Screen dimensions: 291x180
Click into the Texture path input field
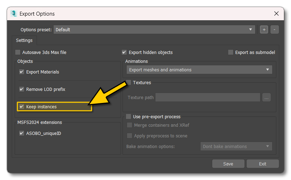(208, 97)
